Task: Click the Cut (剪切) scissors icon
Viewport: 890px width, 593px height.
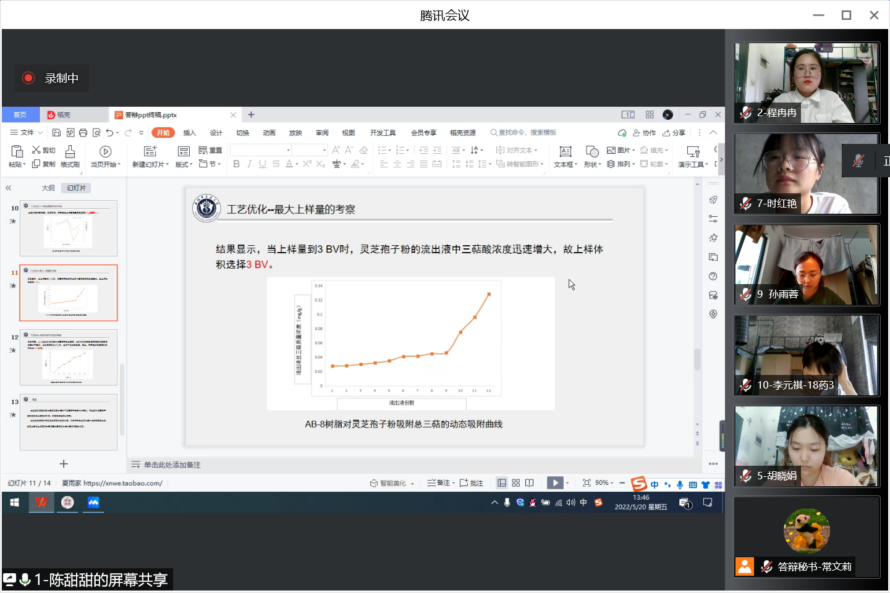Action: pos(36,150)
